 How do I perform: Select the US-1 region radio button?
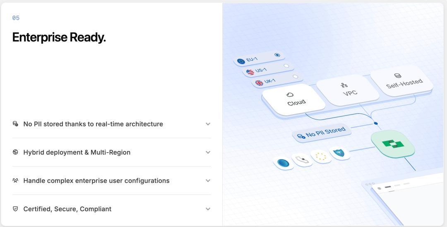(286, 66)
